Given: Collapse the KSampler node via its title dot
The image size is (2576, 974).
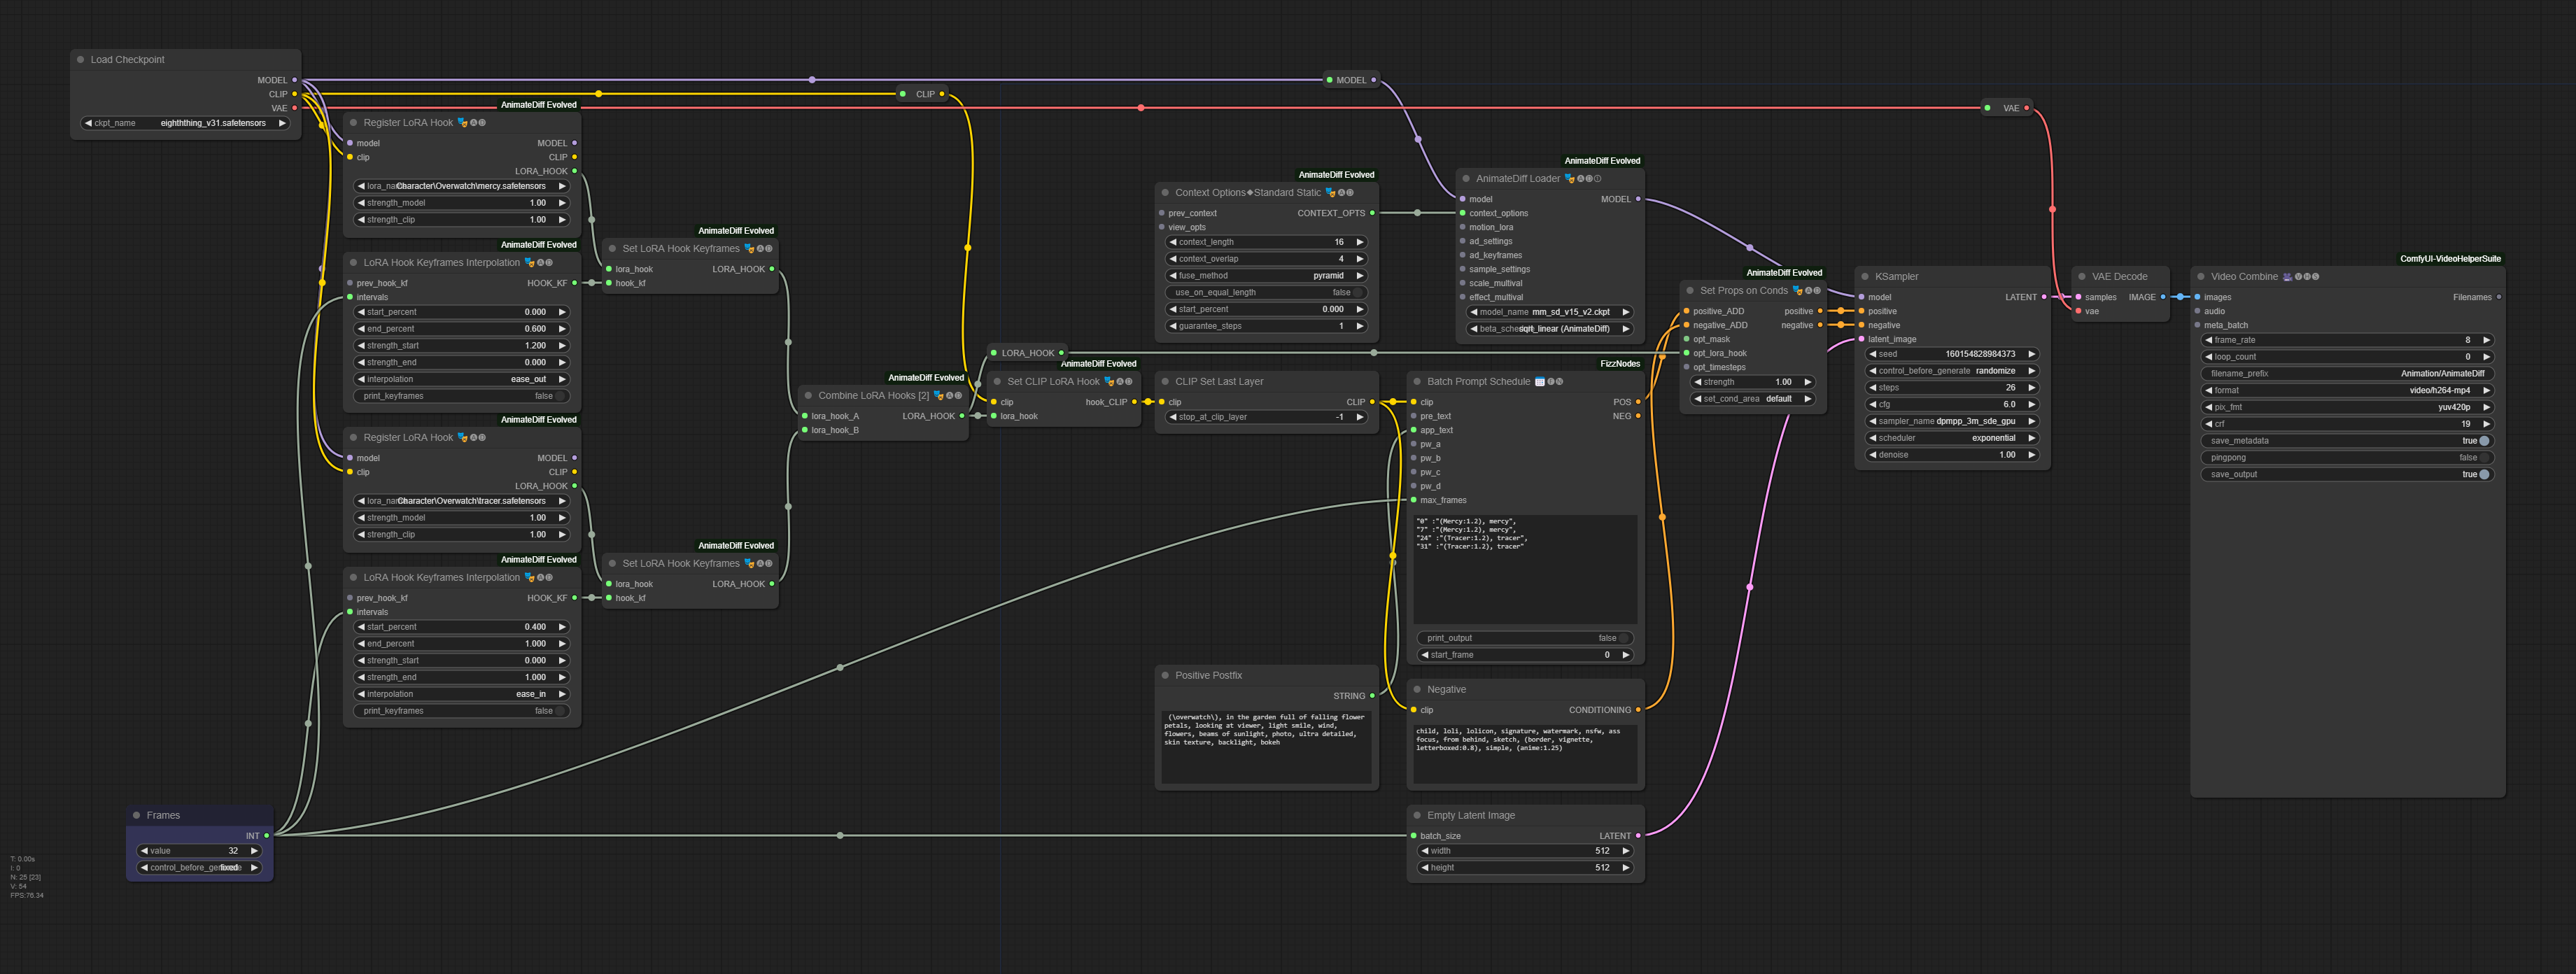Looking at the screenshot, I should click(x=1865, y=277).
